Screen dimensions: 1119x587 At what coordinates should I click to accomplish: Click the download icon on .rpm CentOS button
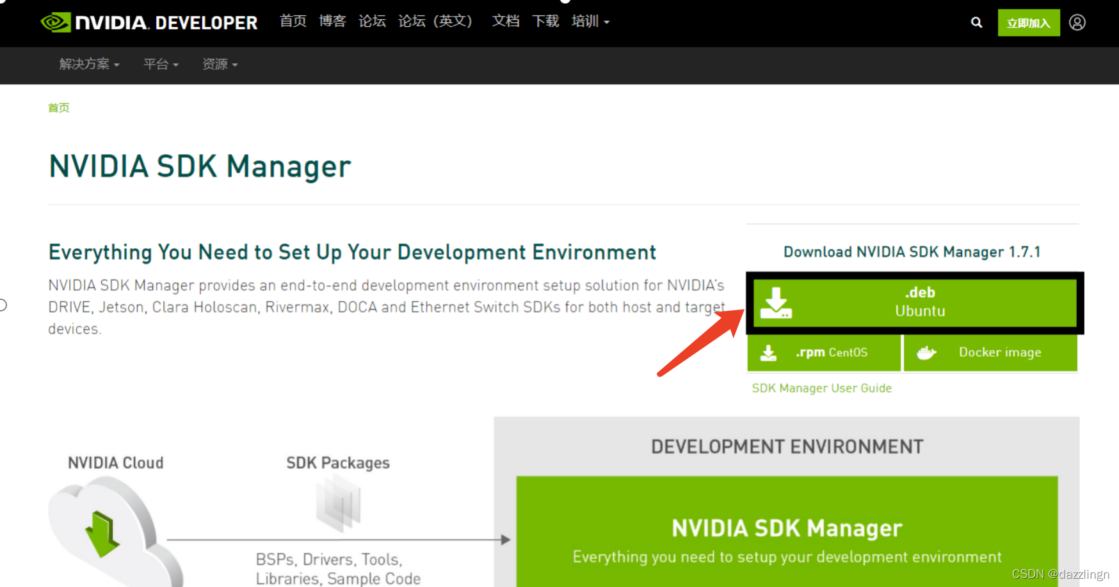[x=768, y=352]
